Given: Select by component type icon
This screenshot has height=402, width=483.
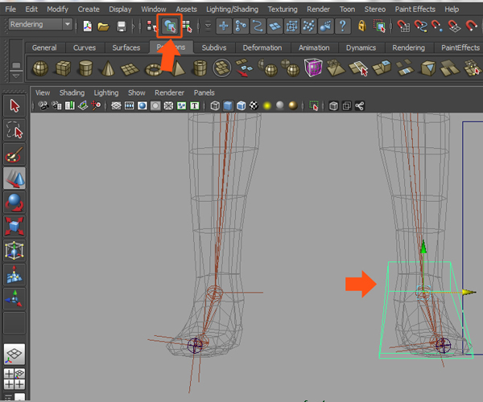Looking at the screenshot, I should tap(188, 27).
